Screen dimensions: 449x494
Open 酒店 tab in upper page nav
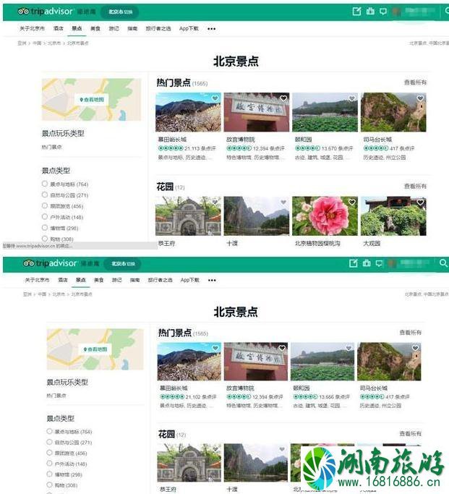tap(59, 28)
